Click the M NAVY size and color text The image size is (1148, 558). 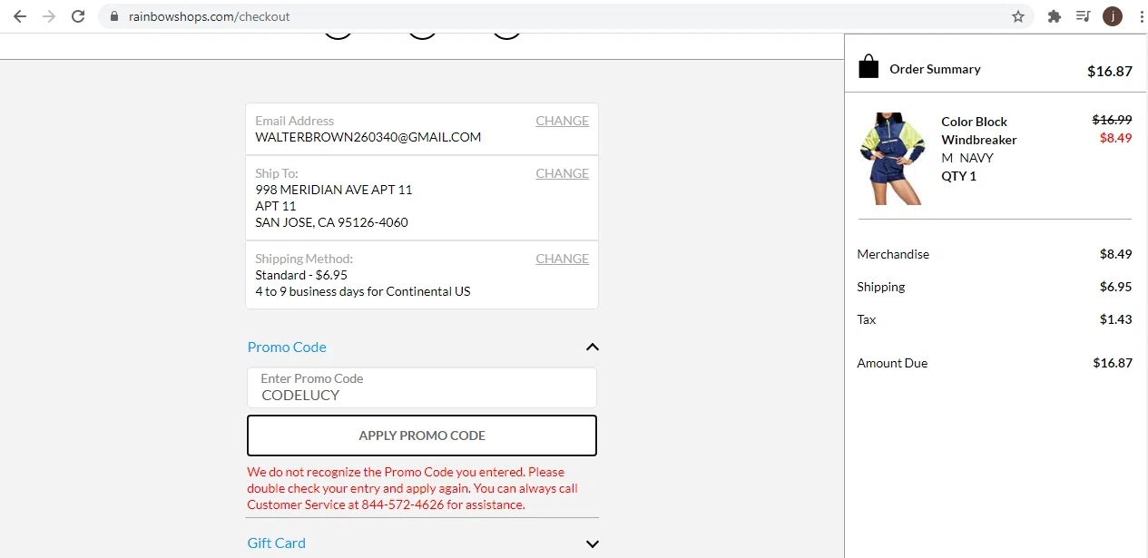click(967, 158)
